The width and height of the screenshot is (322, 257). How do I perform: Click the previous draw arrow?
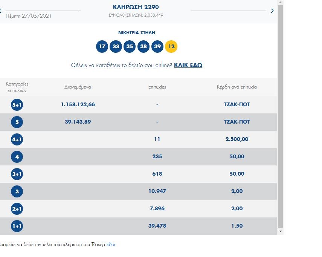click(1, 11)
